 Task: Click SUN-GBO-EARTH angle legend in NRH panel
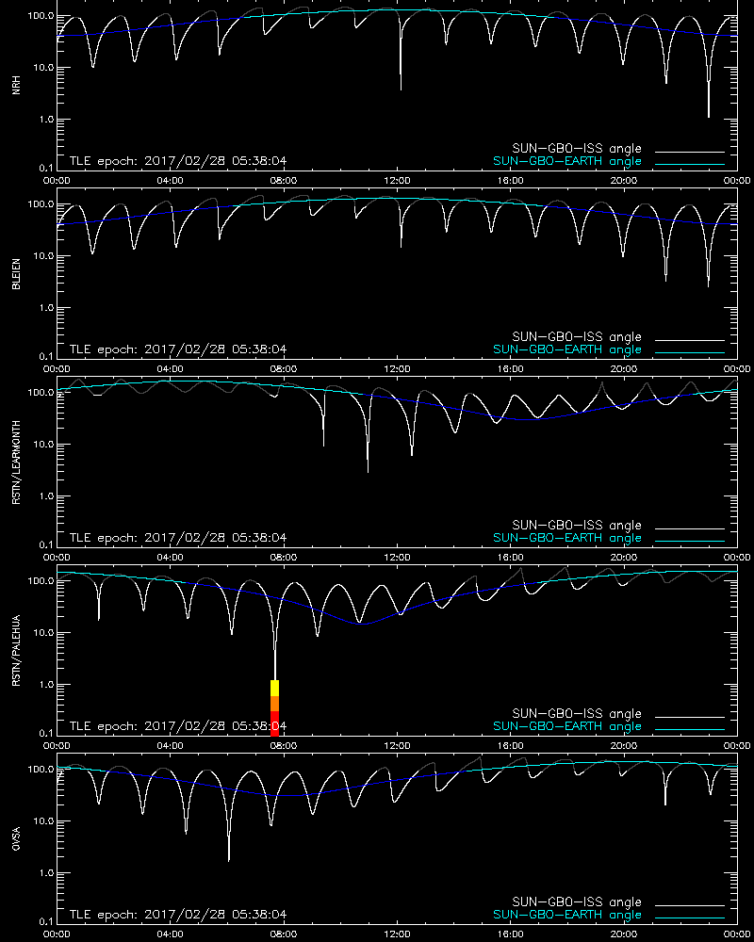point(567,162)
